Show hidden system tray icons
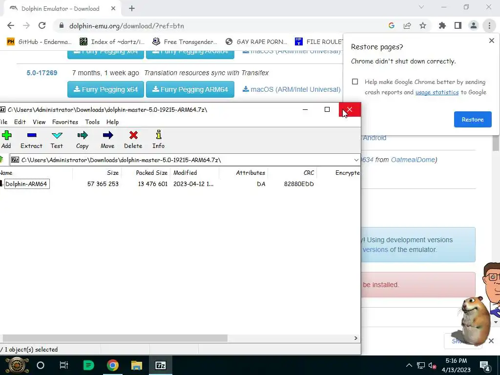 409,365
